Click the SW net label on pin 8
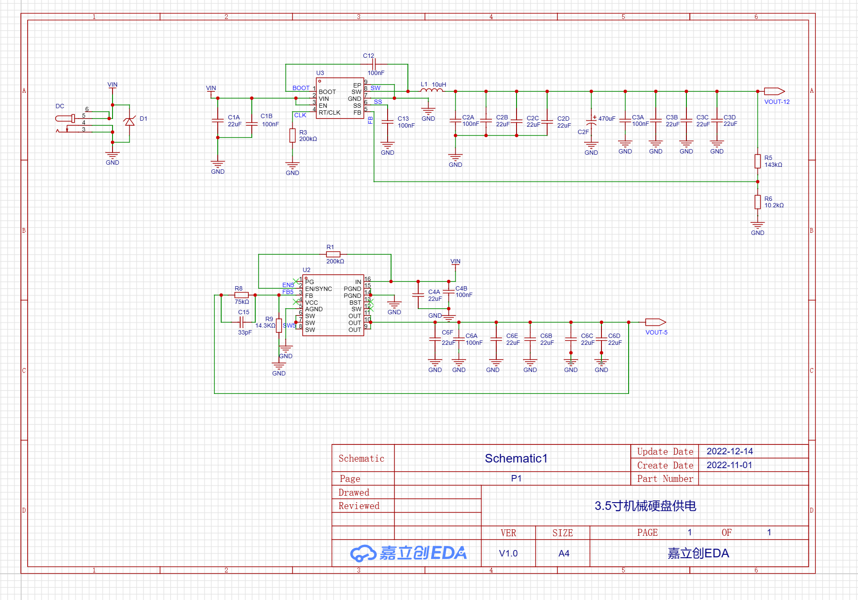 (376, 88)
